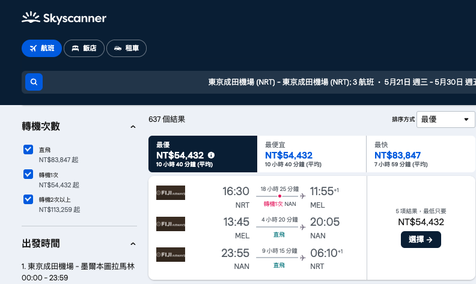The width and height of the screenshot is (476, 284).
Task: Collapse the 出發時間 section
Action: coord(133,244)
